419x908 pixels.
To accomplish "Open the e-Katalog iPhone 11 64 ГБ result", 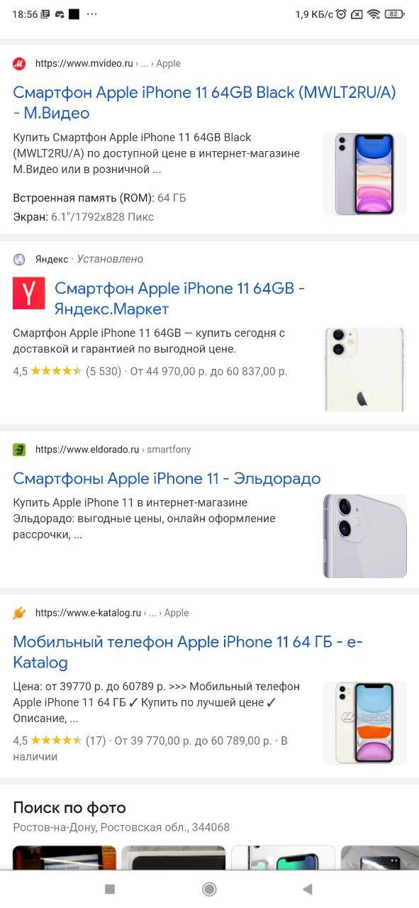I will coord(188,653).
